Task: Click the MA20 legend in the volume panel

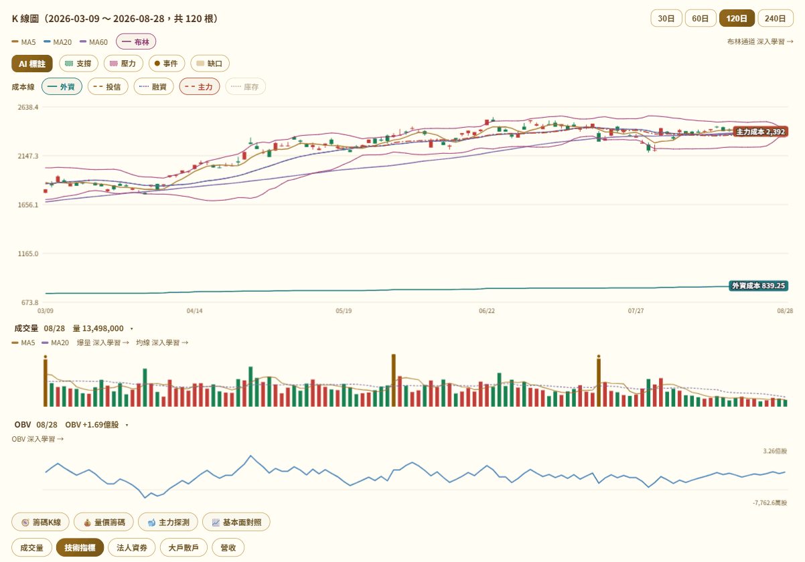Action: [56, 343]
